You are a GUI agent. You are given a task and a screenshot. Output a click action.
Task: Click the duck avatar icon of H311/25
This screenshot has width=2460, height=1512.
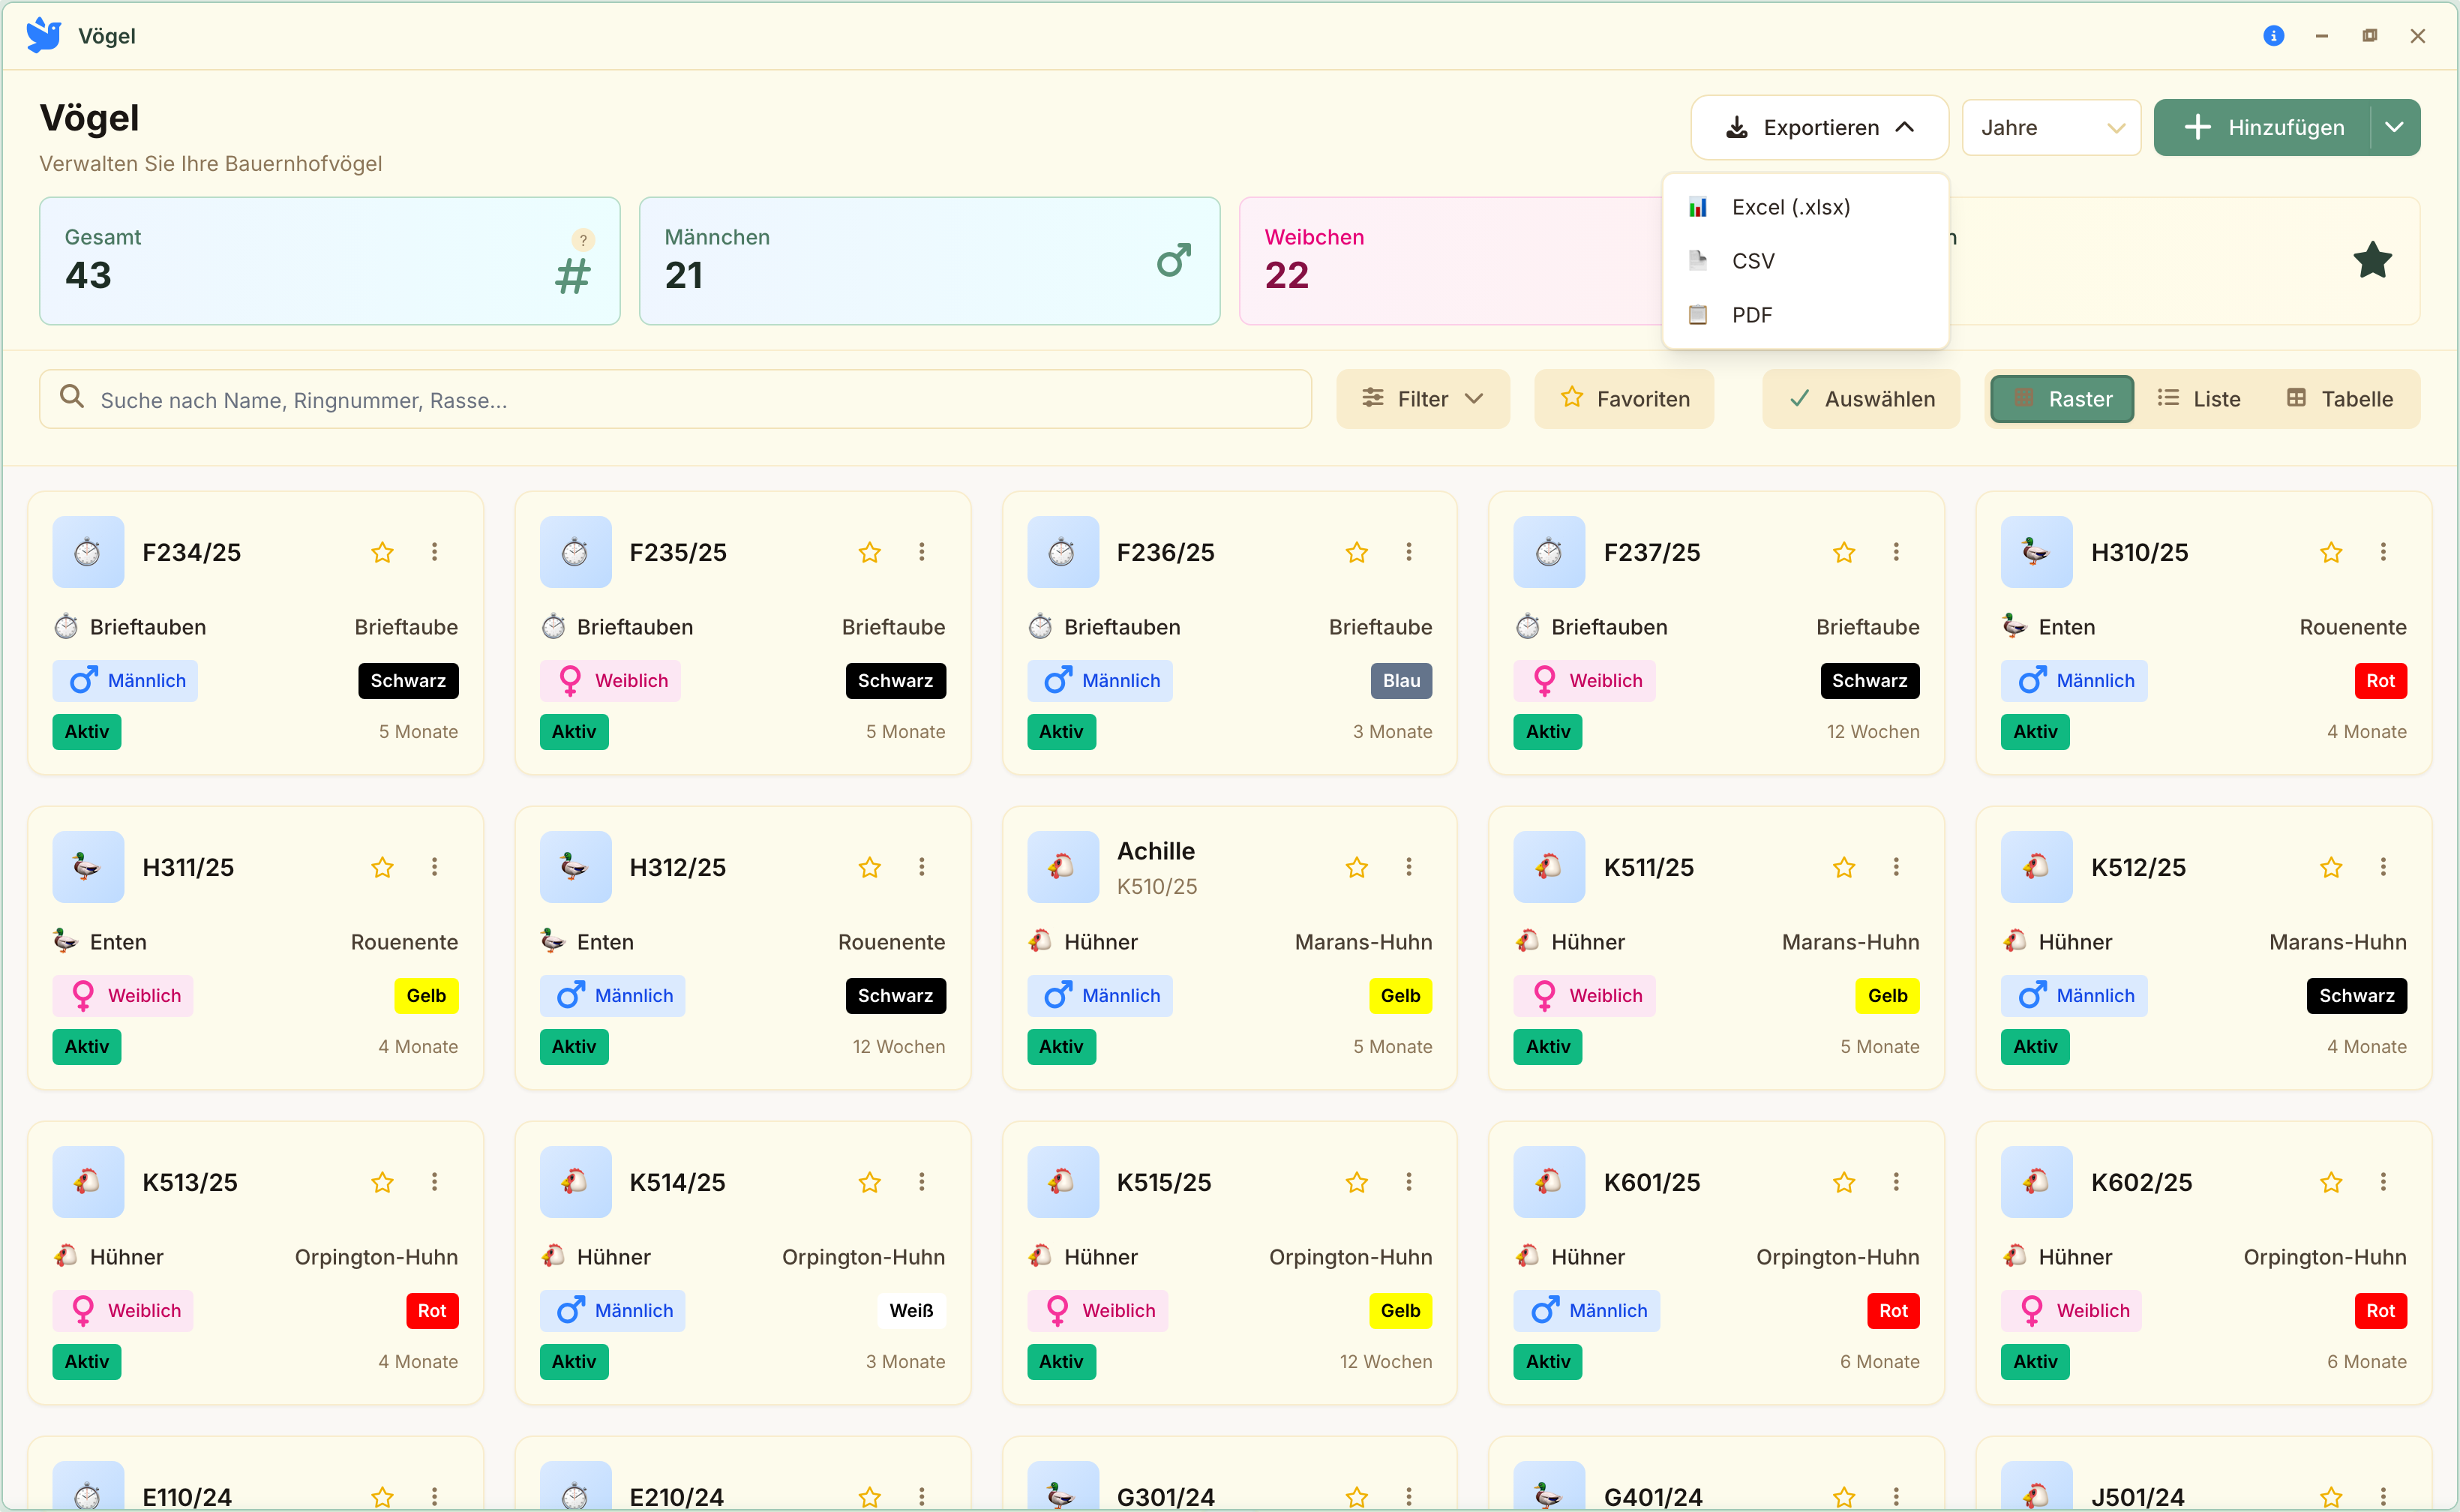[x=88, y=867]
